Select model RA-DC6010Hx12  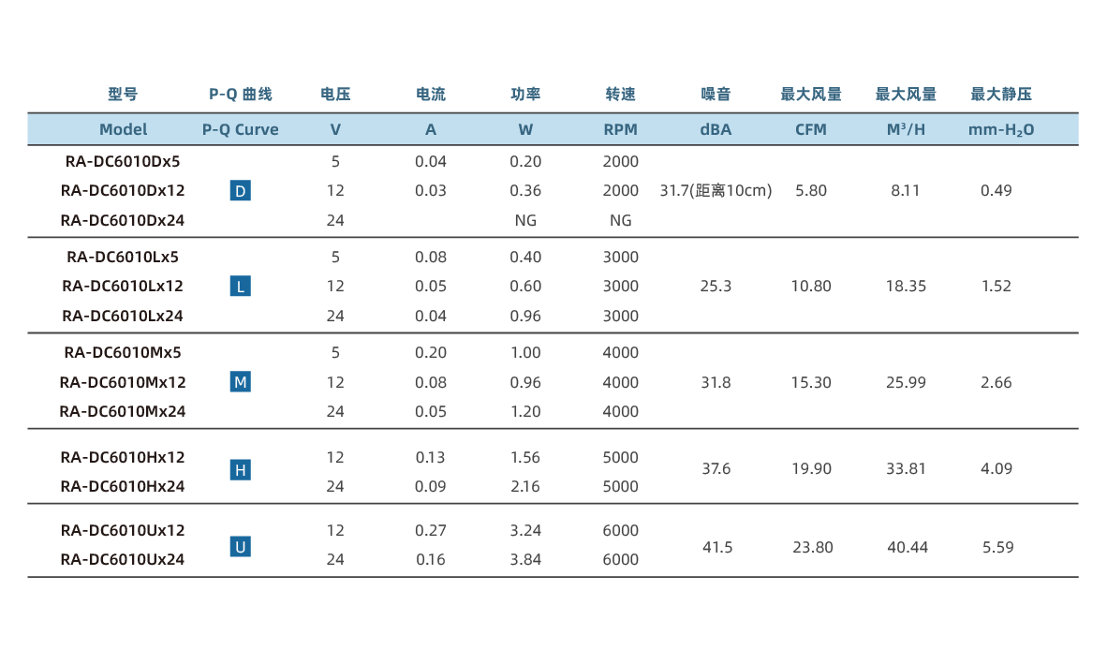(123, 457)
